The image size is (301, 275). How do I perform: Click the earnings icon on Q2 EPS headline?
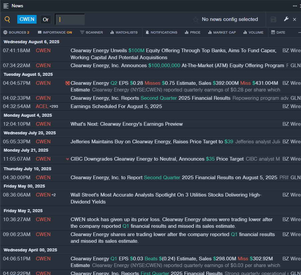pos(68,83)
